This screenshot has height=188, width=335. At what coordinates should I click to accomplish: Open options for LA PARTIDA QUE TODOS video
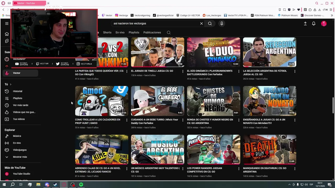pos(127,71)
